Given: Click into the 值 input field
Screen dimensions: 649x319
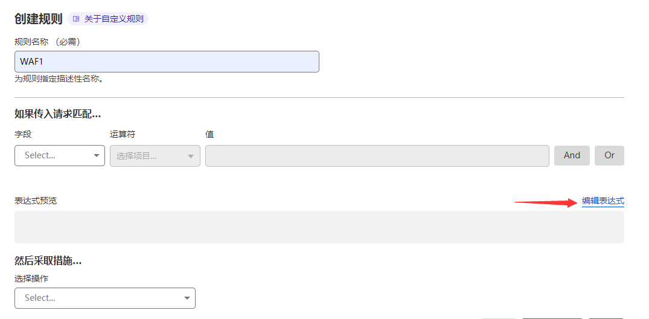Looking at the screenshot, I should coord(377,155).
